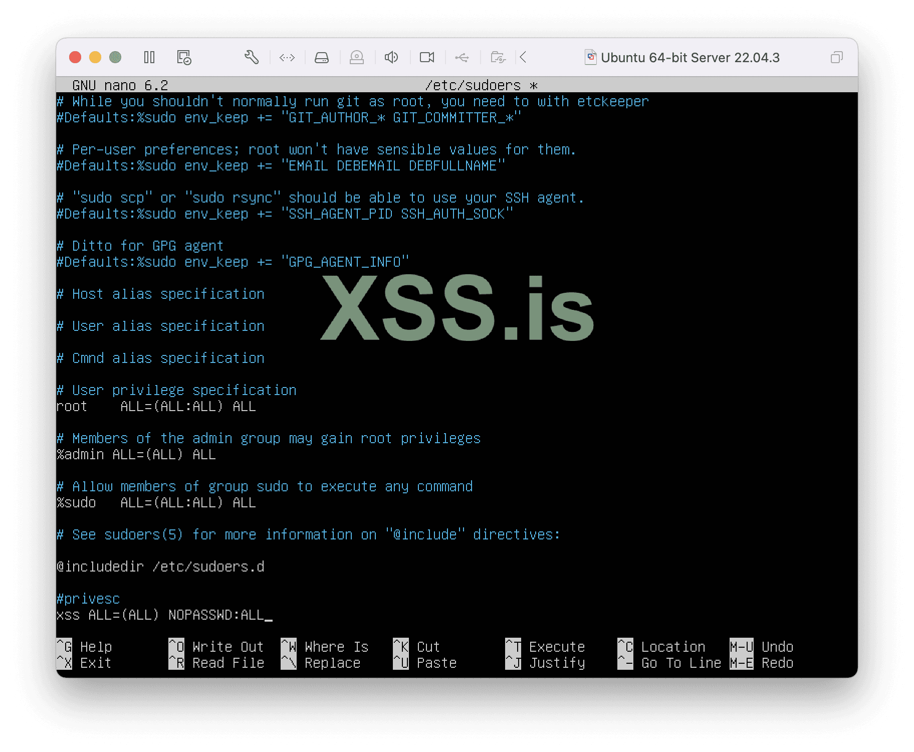Viewport: 914px width, 752px height.
Task: Click the ^C Location shortcut
Action: [661, 647]
